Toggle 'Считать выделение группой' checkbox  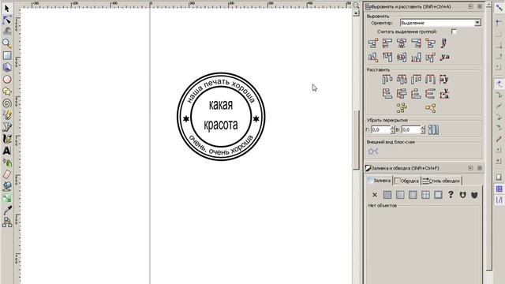454,32
